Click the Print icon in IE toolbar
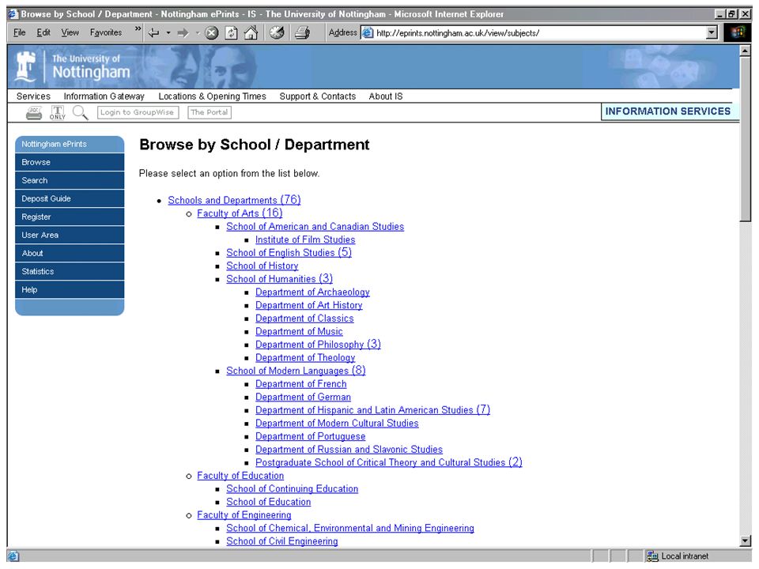 (303, 33)
